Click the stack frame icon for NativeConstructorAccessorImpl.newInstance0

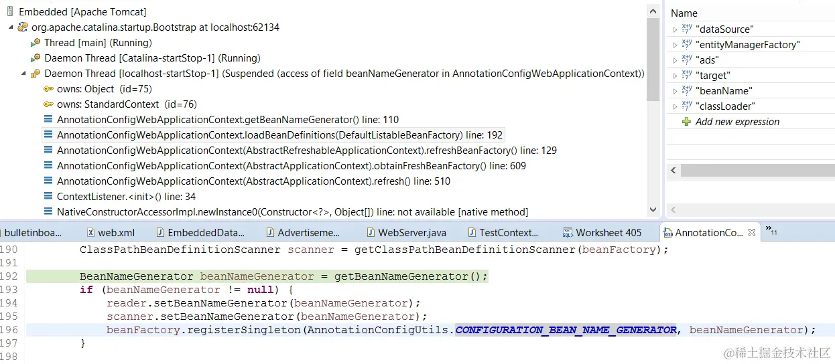48,212
